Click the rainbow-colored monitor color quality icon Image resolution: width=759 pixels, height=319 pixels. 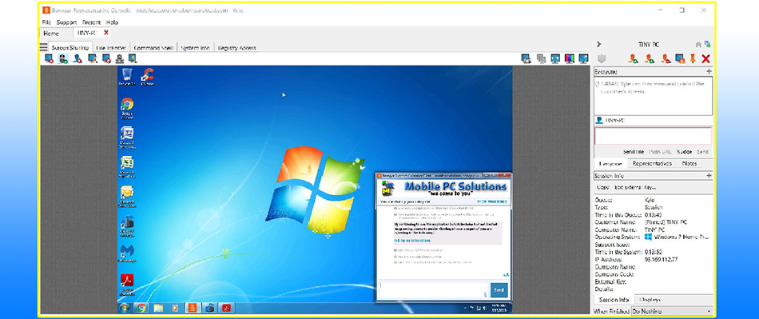569,58
